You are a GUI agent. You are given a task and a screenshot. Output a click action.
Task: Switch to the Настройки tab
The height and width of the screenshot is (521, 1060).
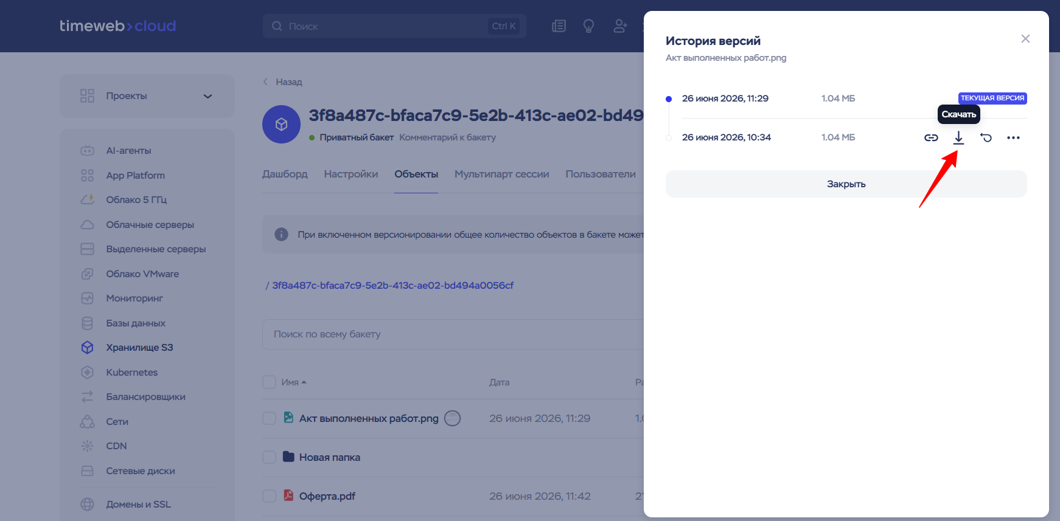(x=351, y=174)
